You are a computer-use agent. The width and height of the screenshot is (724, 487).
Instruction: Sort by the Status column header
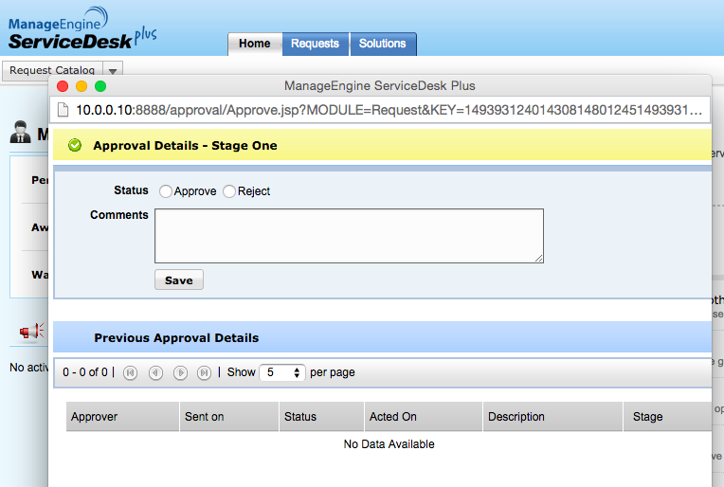(321, 417)
